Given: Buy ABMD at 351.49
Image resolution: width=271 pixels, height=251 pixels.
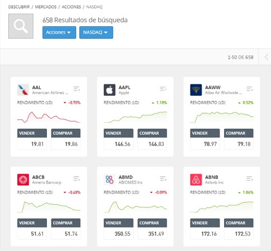Looking at the screenshot, I should [x=152, y=229].
